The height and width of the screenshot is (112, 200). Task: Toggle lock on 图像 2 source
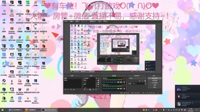98,80
